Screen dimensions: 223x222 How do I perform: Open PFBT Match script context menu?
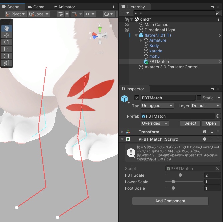pyautogui.click(x=218, y=139)
